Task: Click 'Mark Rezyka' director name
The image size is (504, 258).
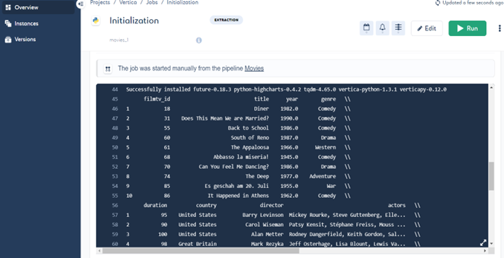Action: 268,244
